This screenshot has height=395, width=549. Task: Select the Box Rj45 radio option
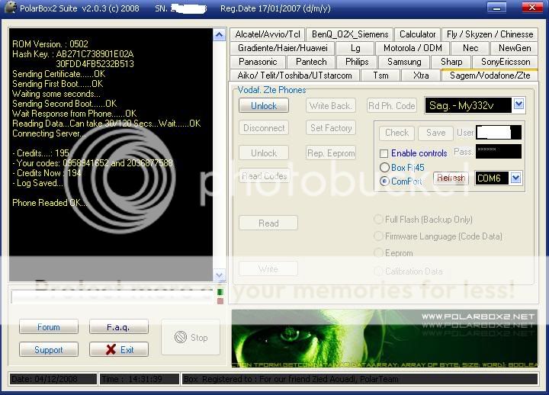(x=384, y=168)
